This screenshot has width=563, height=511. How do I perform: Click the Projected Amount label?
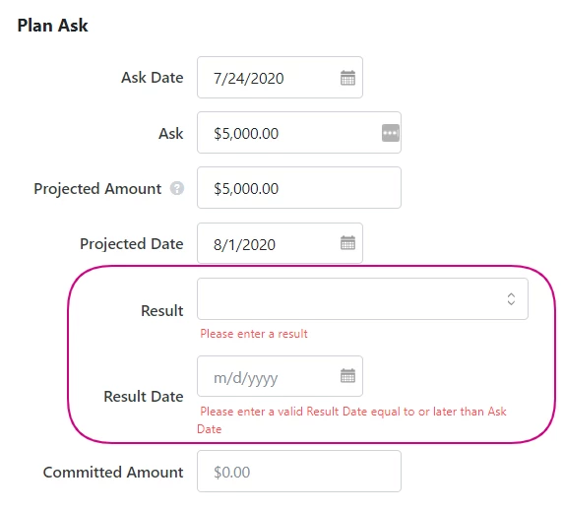97,188
